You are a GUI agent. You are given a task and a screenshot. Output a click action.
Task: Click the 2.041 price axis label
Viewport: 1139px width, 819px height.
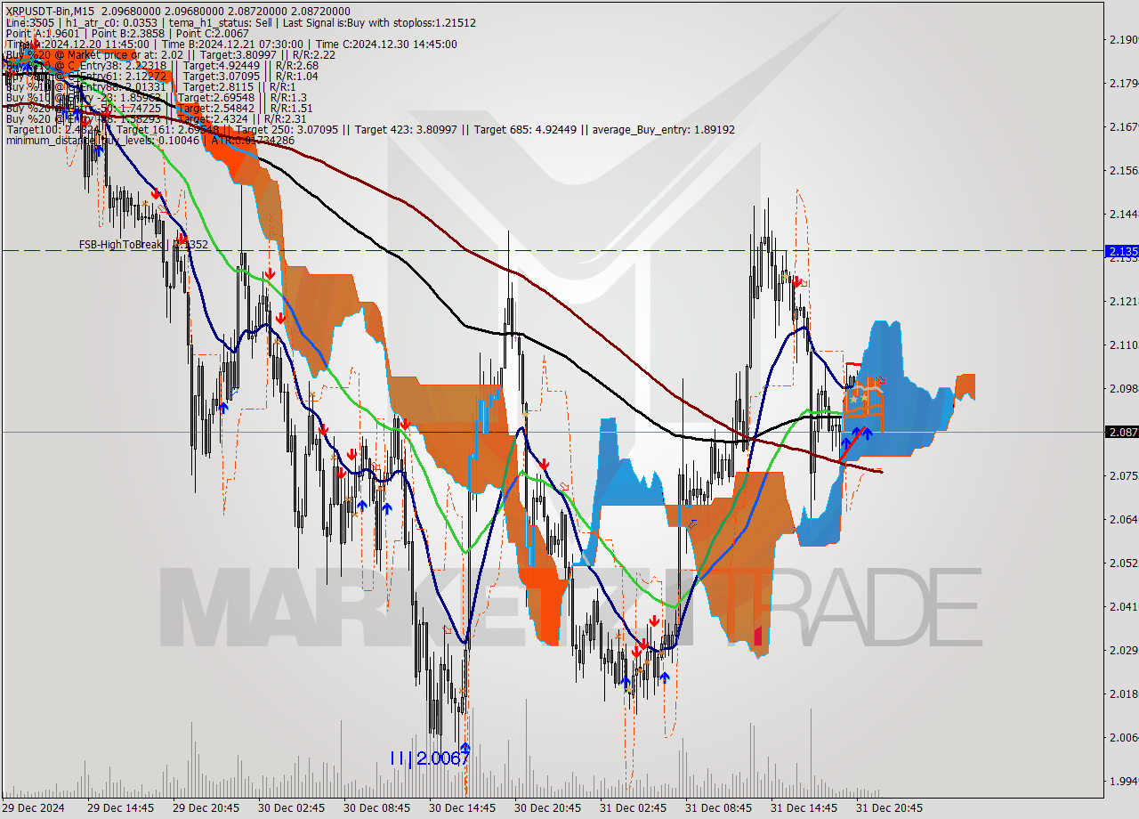pos(1123,606)
